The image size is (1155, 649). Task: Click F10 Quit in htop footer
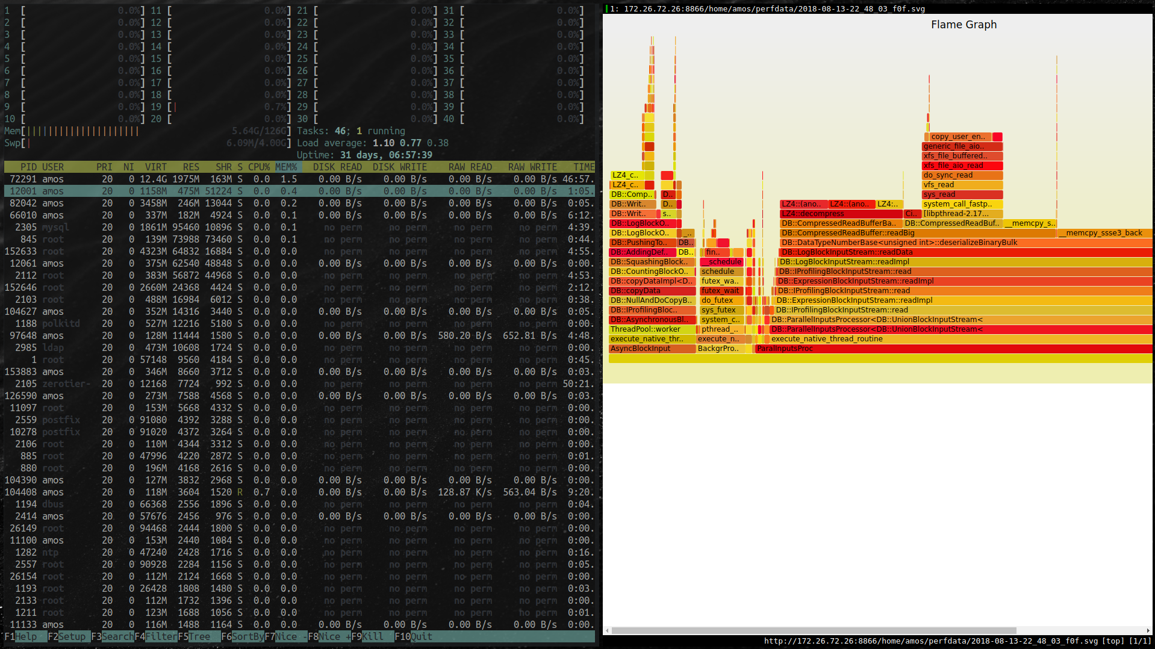tap(413, 636)
